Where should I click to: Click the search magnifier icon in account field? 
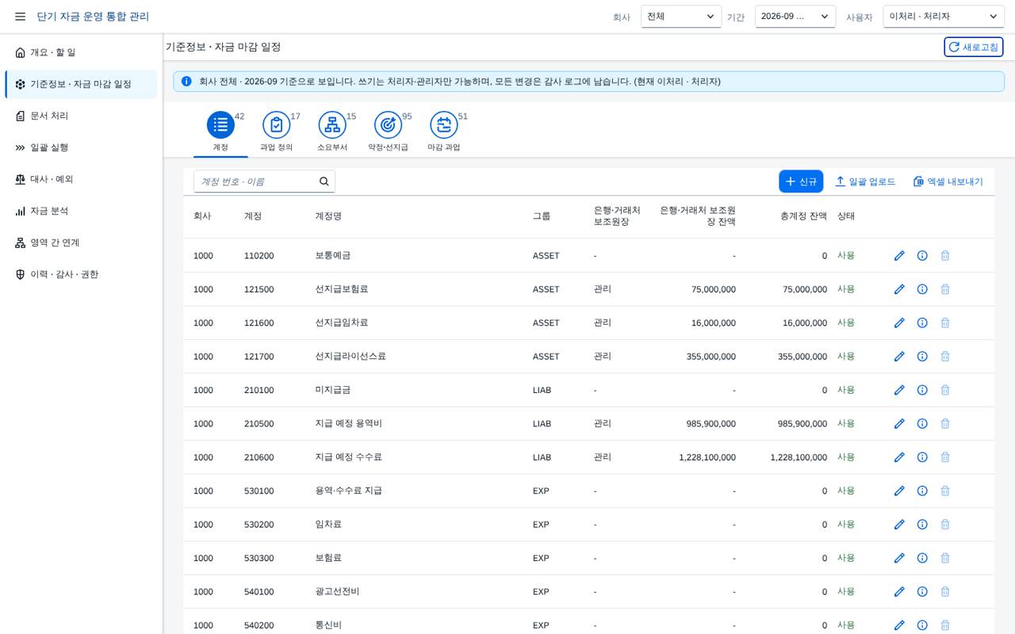[324, 181]
